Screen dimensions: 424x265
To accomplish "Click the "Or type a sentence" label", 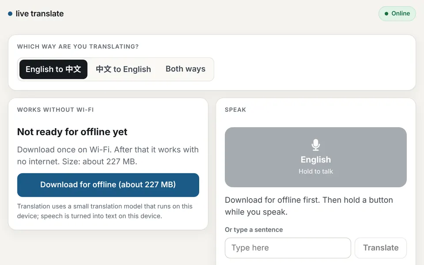I will point(254,230).
